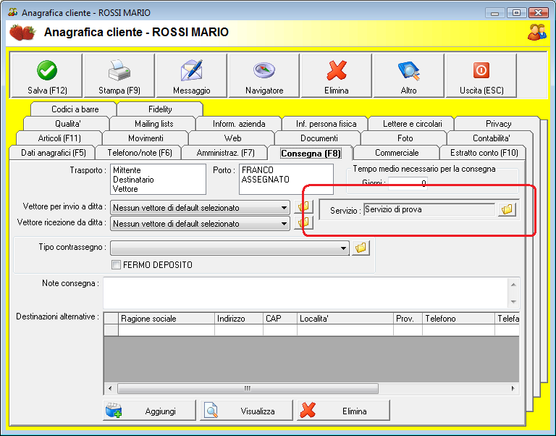Open the Fidelity tab
556x436 pixels.
(160, 109)
